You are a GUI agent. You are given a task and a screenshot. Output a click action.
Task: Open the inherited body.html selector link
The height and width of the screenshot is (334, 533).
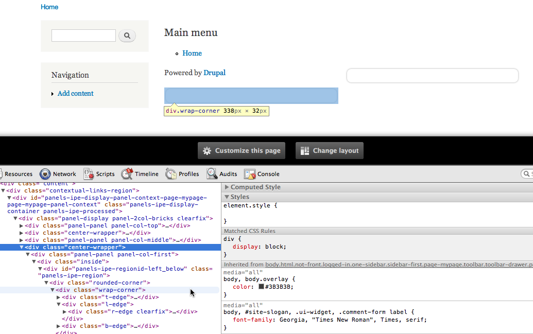point(399,265)
